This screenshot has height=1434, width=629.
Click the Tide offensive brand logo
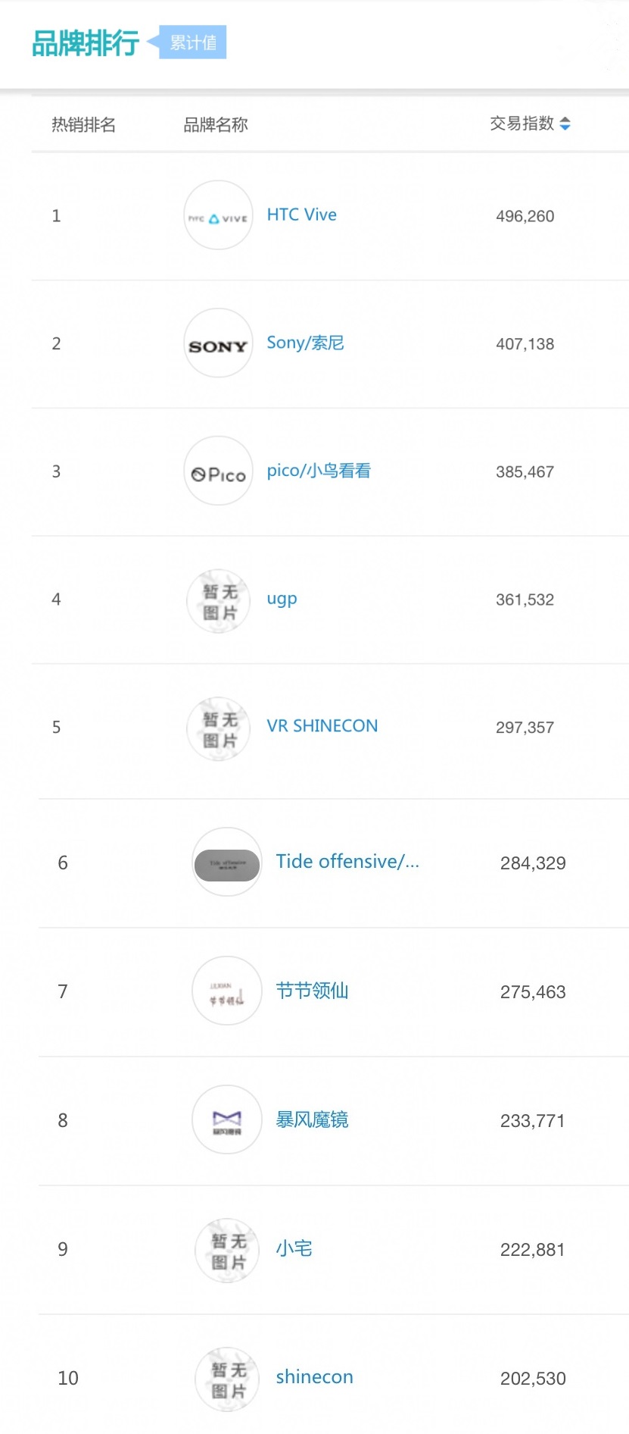click(x=227, y=863)
